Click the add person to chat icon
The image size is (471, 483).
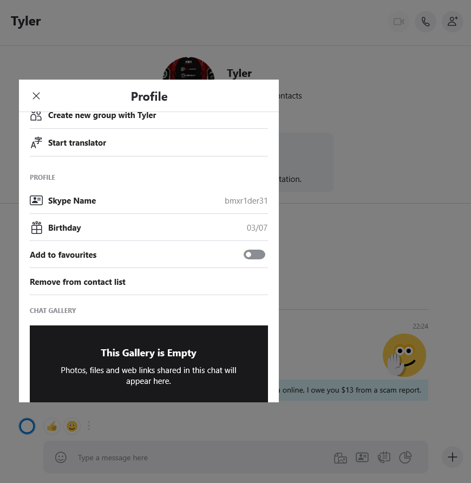452,22
